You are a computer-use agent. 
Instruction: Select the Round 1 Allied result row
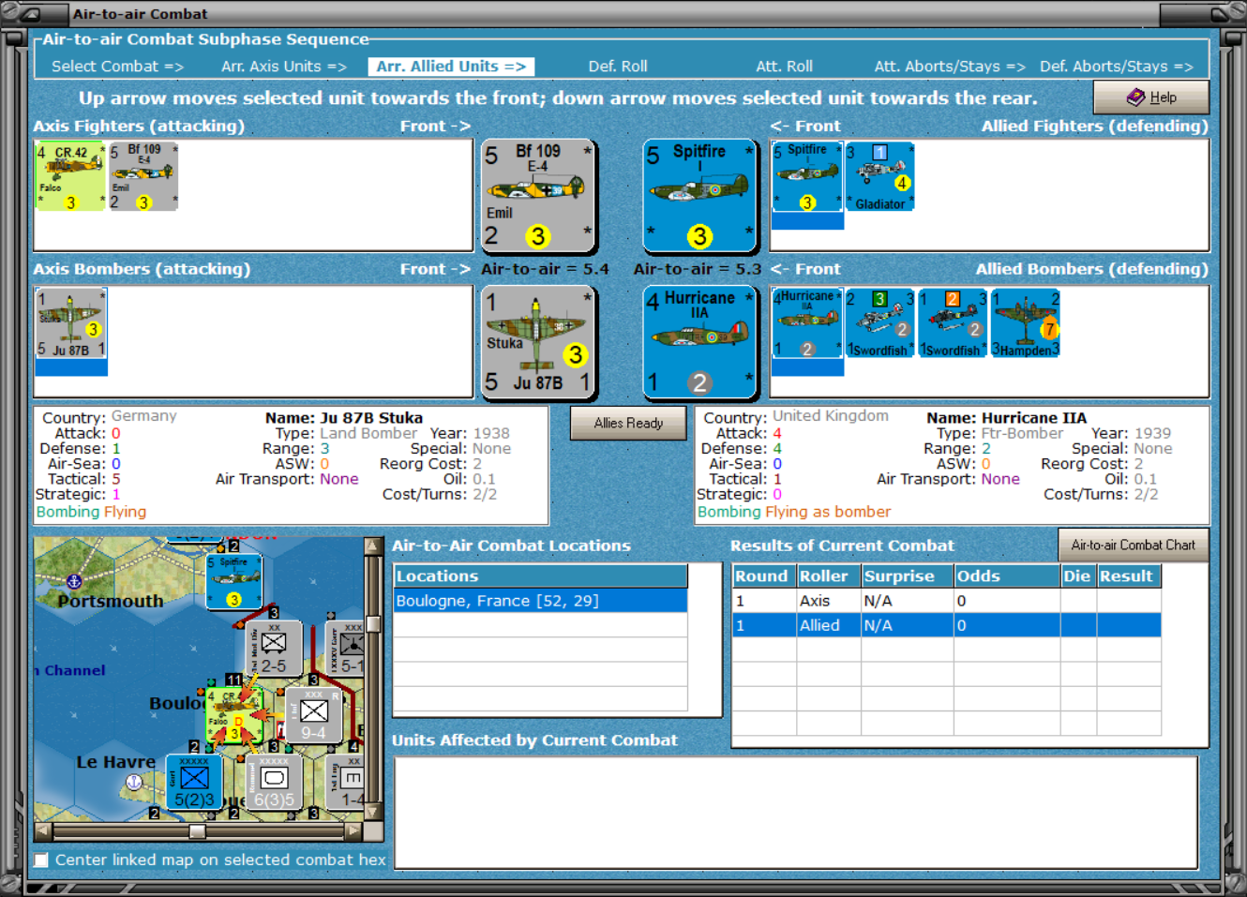[947, 625]
